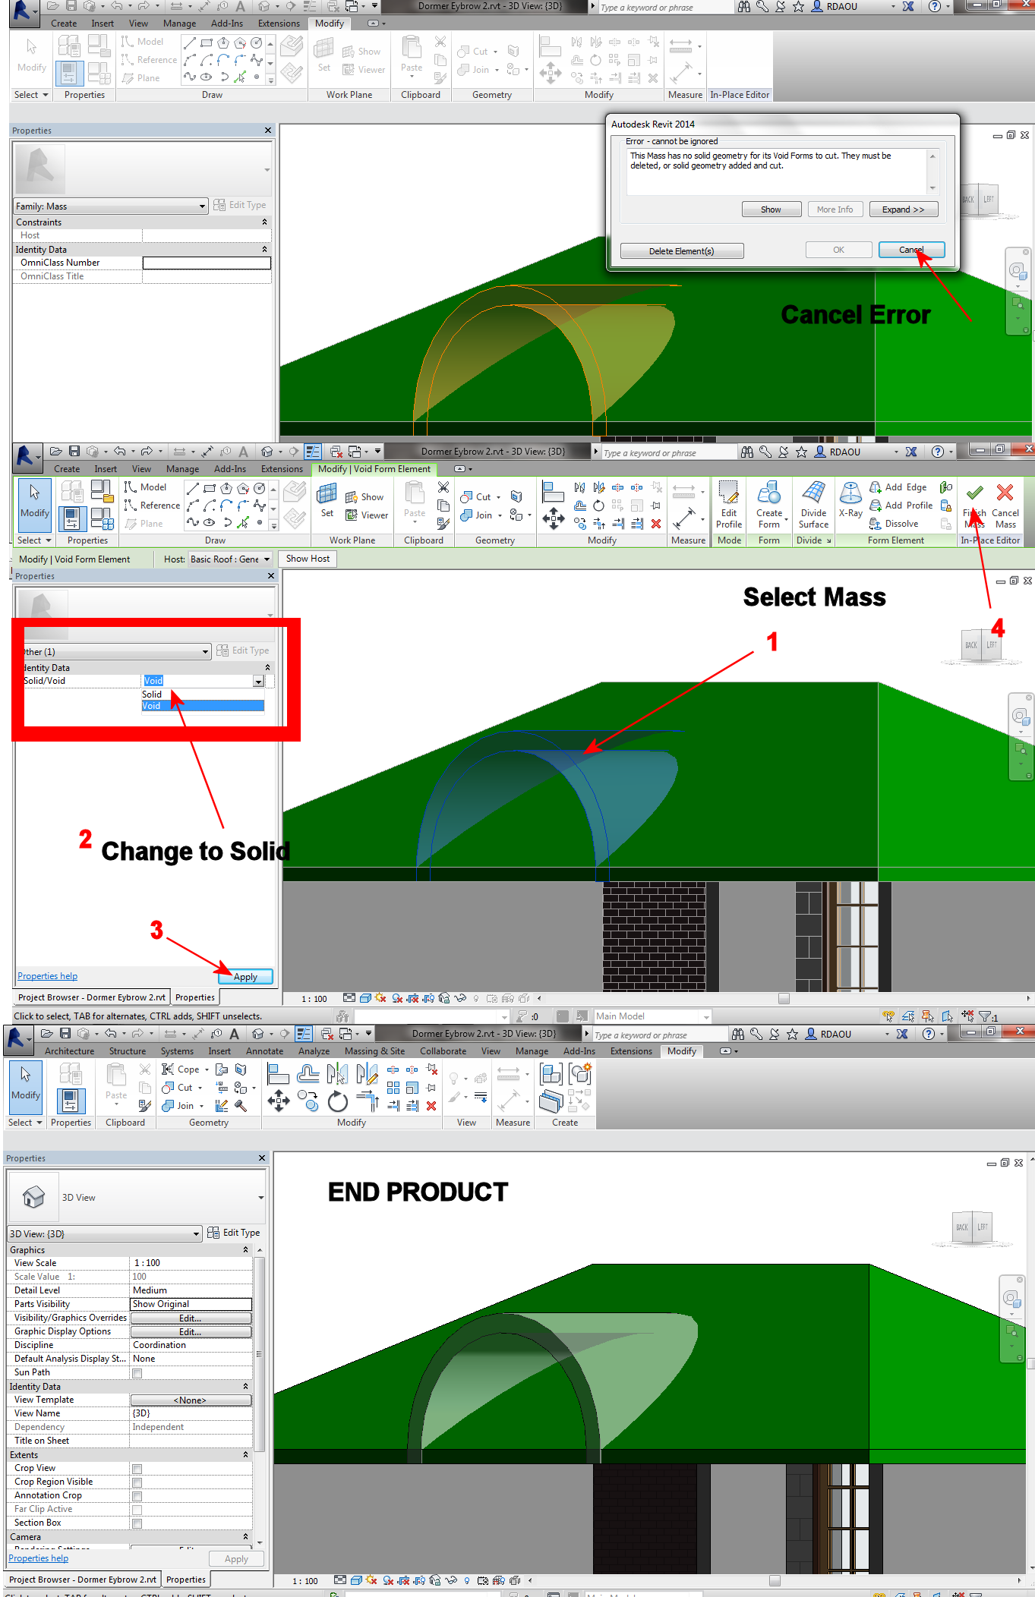Click Expand >> in error dialog
The image size is (1035, 1597).
(903, 209)
